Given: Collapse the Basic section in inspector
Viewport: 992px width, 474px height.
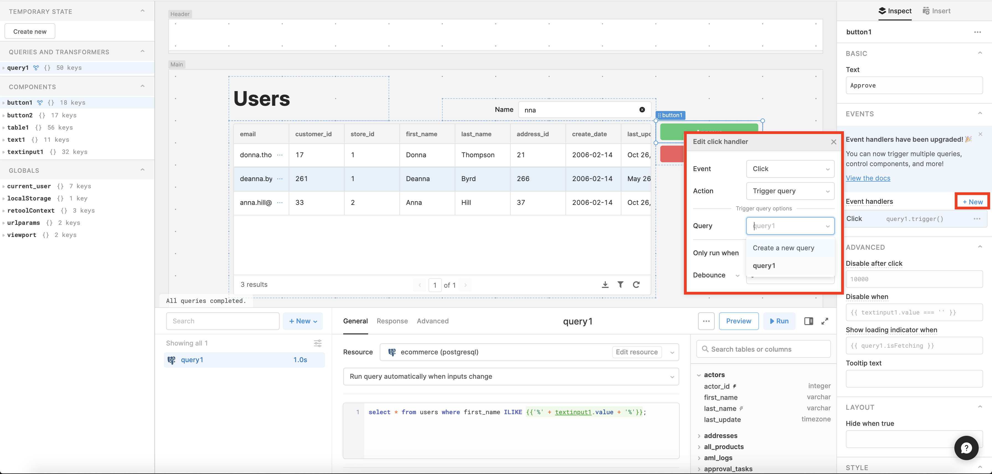Looking at the screenshot, I should point(980,53).
